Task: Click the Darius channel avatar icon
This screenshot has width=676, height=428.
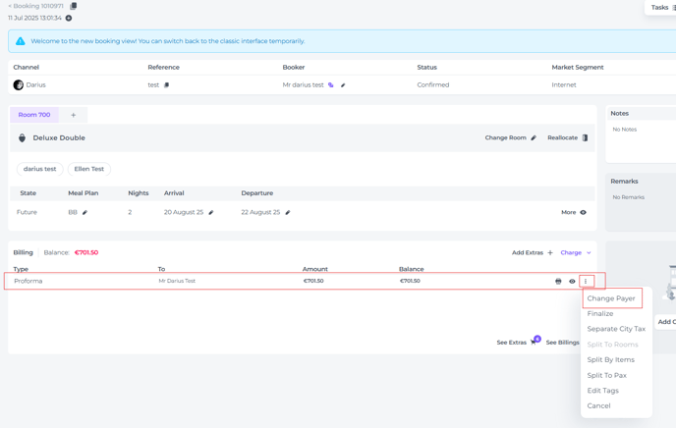Action: (18, 84)
